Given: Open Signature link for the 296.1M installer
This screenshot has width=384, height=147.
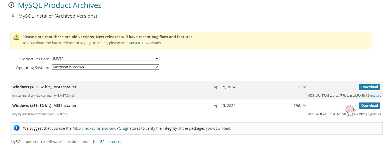Looking at the screenshot, I should [374, 114].
